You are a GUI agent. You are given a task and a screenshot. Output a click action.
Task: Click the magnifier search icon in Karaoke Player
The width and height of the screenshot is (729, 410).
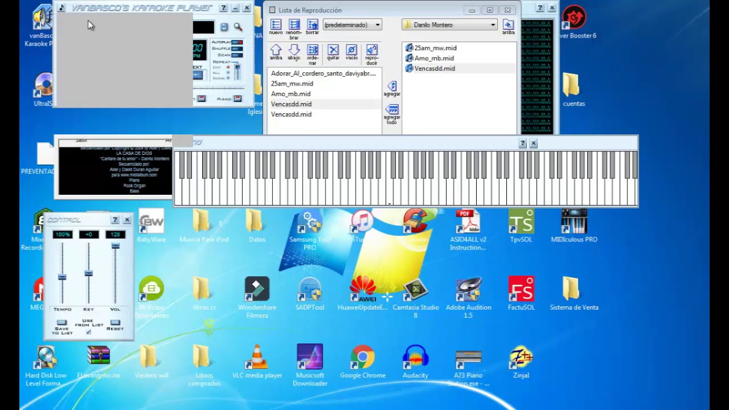238,27
